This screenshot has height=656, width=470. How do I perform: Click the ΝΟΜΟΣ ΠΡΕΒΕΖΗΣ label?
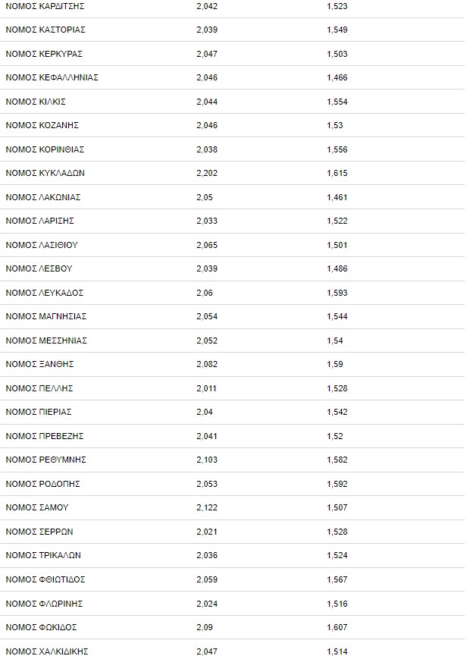pos(44,436)
